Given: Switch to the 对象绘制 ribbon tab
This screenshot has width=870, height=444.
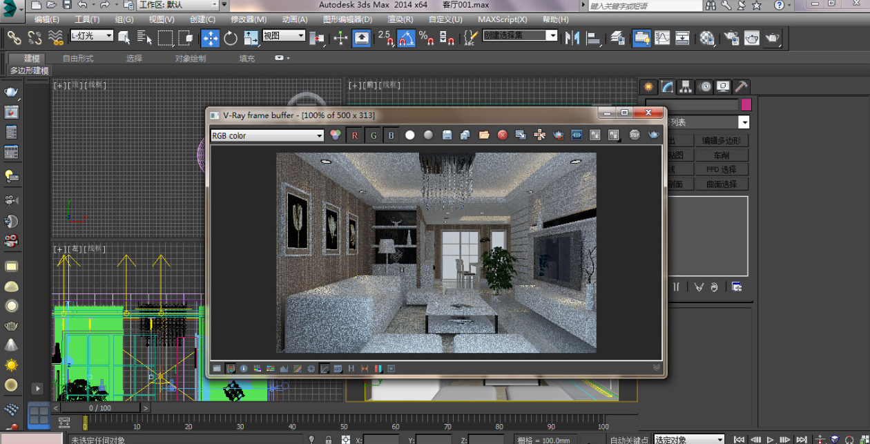Looking at the screenshot, I should pos(191,59).
